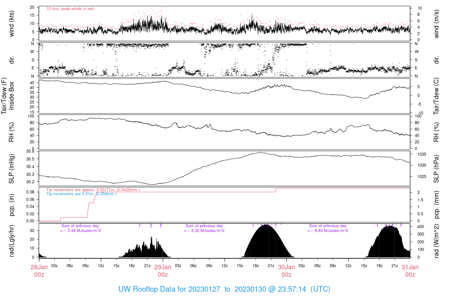Select the '12z' tick right after 30Jan 00z

click(x=348, y=266)
